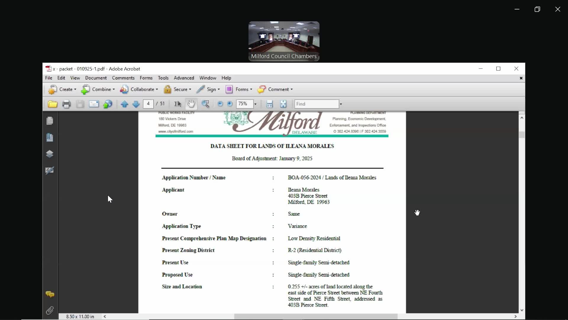Click the Secure toolbar button

(x=177, y=89)
